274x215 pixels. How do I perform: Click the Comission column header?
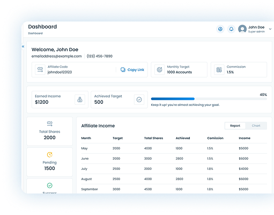[x=215, y=138]
